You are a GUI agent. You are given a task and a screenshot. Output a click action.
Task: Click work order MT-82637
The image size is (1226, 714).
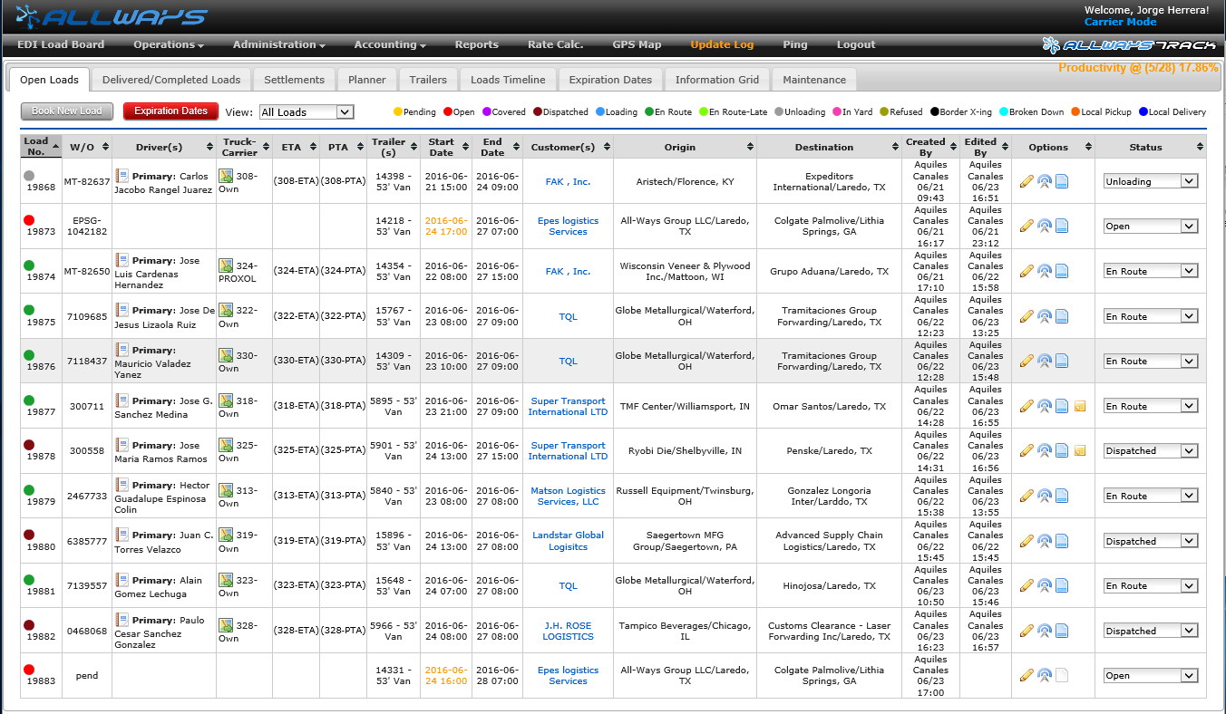pyautogui.click(x=87, y=181)
